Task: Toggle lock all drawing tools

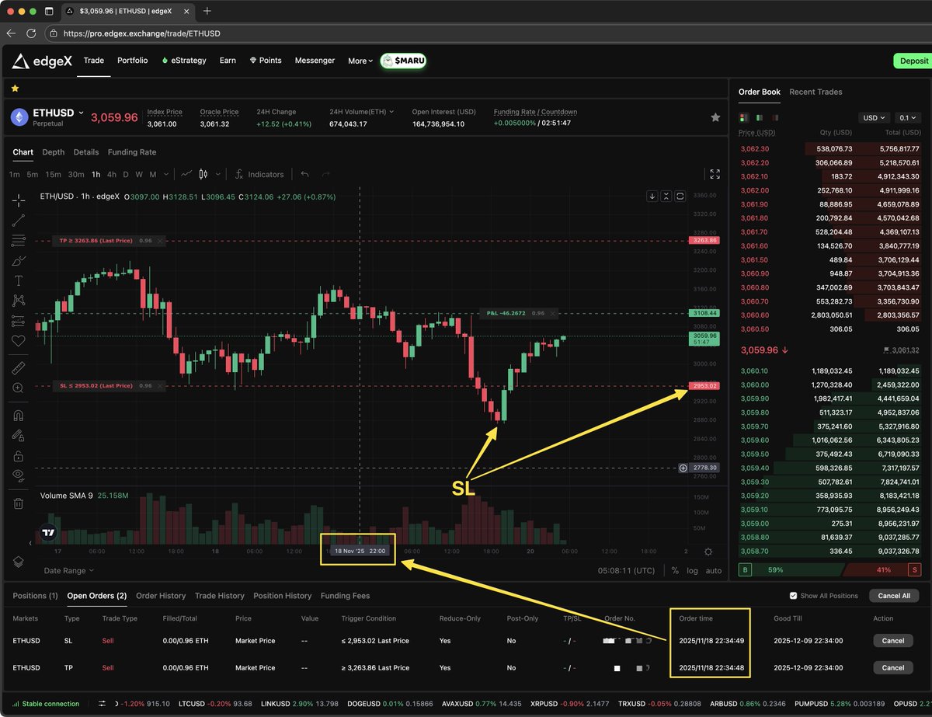Action: click(19, 456)
